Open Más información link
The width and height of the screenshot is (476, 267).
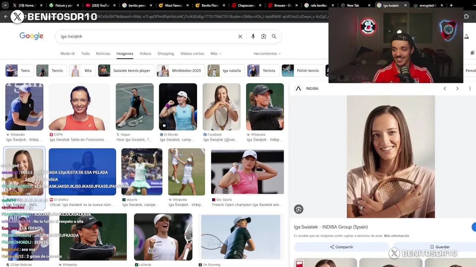click(x=397, y=236)
